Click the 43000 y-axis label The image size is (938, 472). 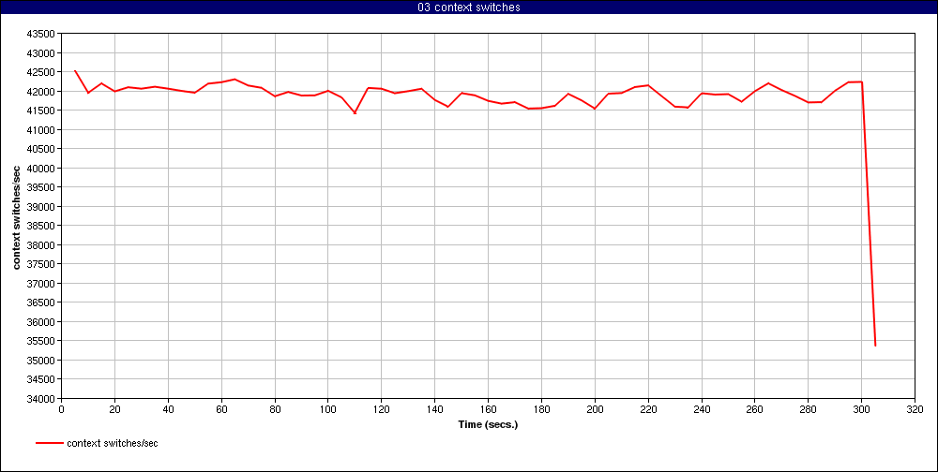[42, 53]
